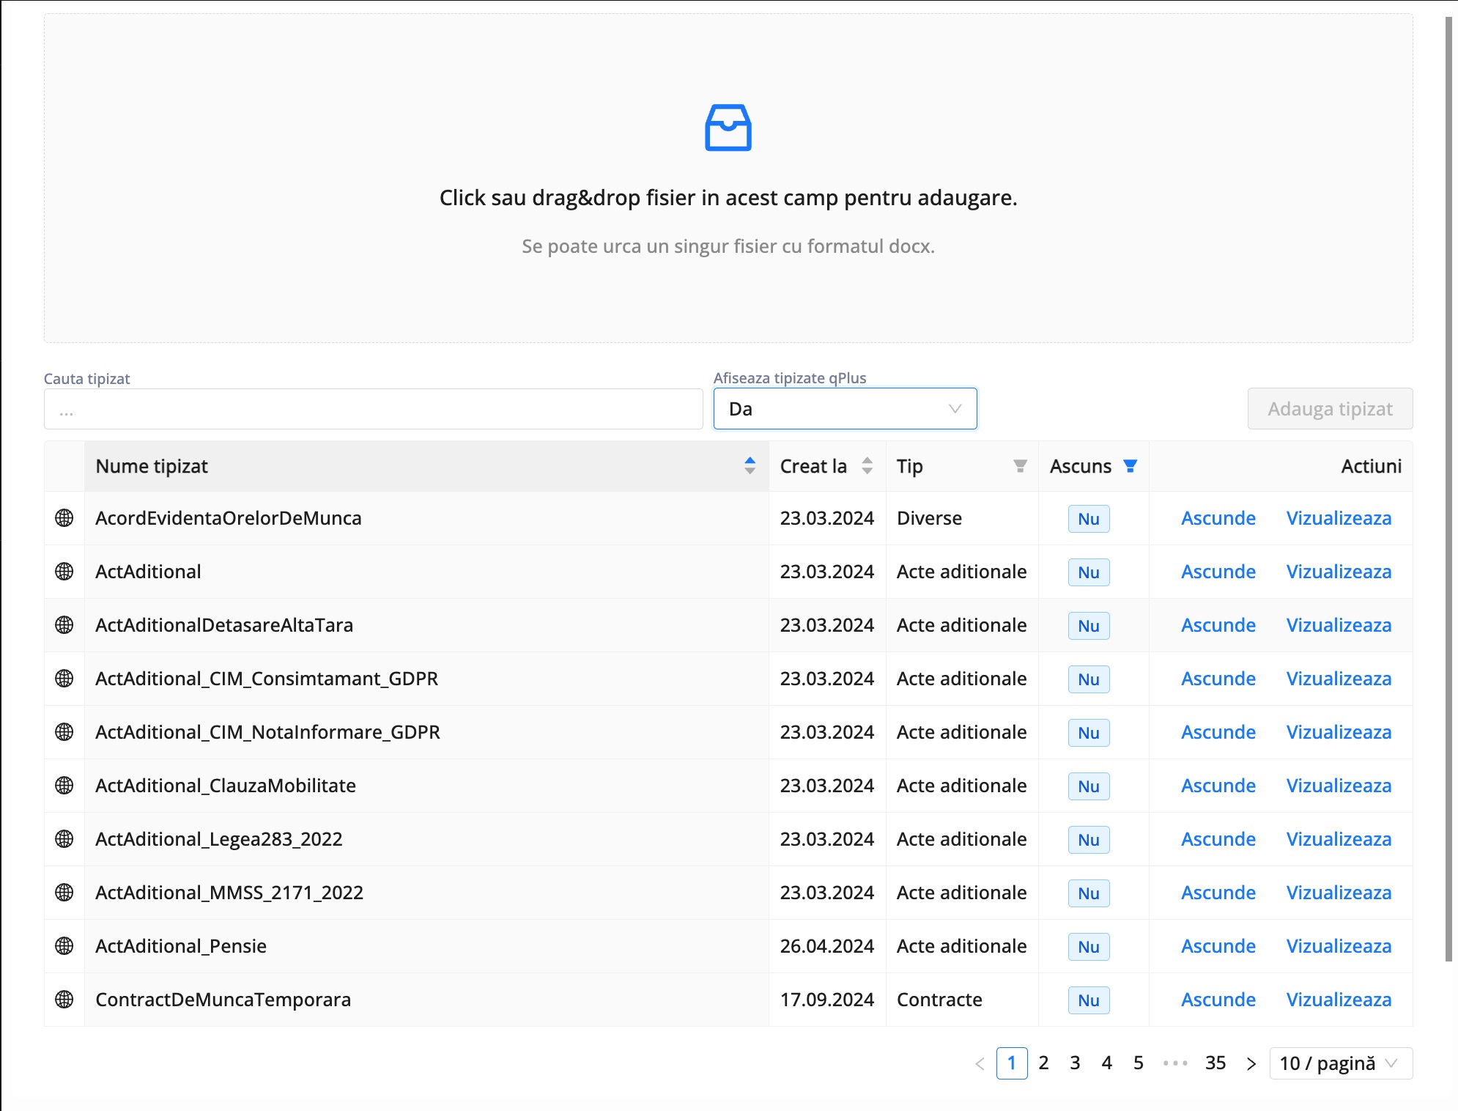The height and width of the screenshot is (1111, 1458).
Task: Sort by Creat la using sorter arrows
Action: (867, 466)
